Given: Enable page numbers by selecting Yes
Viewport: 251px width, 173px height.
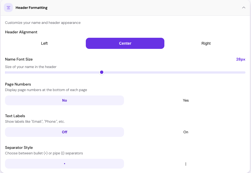Looking at the screenshot, I should (x=186, y=100).
